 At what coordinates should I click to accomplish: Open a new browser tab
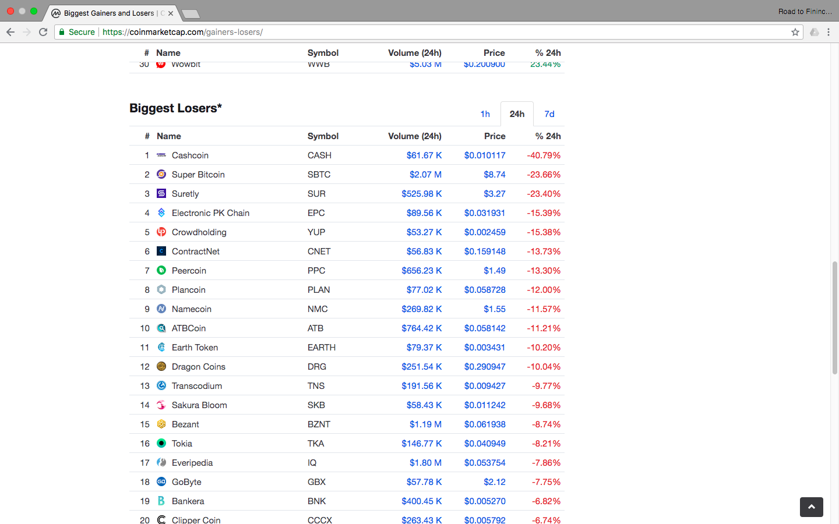pyautogui.click(x=191, y=14)
